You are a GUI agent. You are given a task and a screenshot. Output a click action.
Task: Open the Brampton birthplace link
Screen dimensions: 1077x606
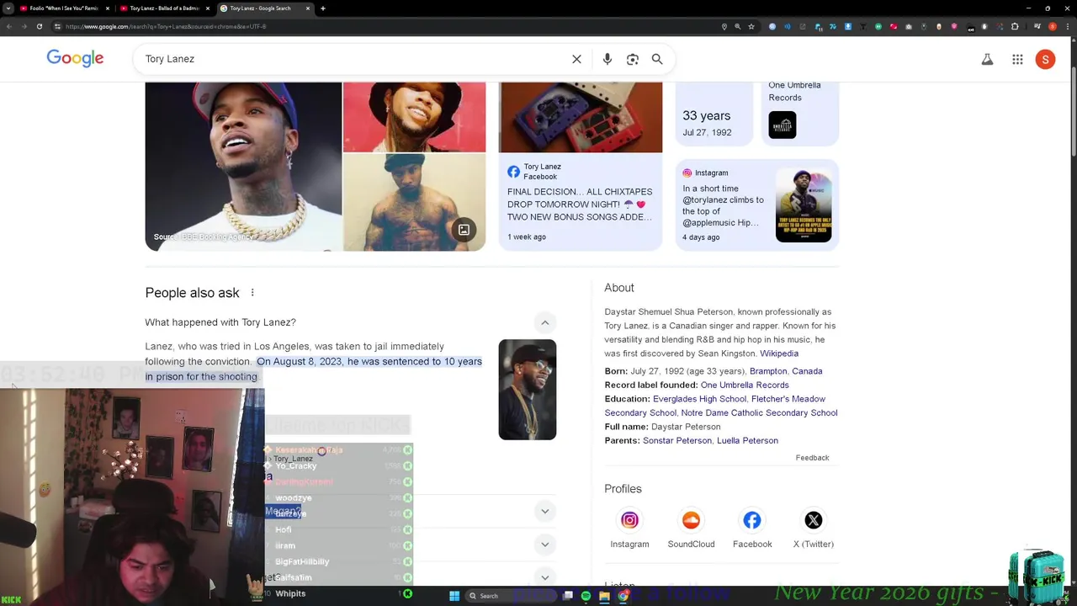pos(767,371)
